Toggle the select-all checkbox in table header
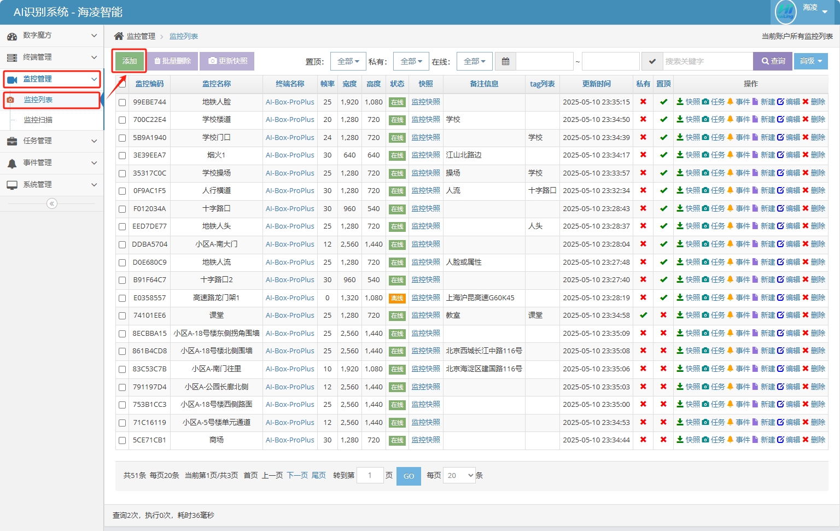840x531 pixels. pyautogui.click(x=122, y=84)
